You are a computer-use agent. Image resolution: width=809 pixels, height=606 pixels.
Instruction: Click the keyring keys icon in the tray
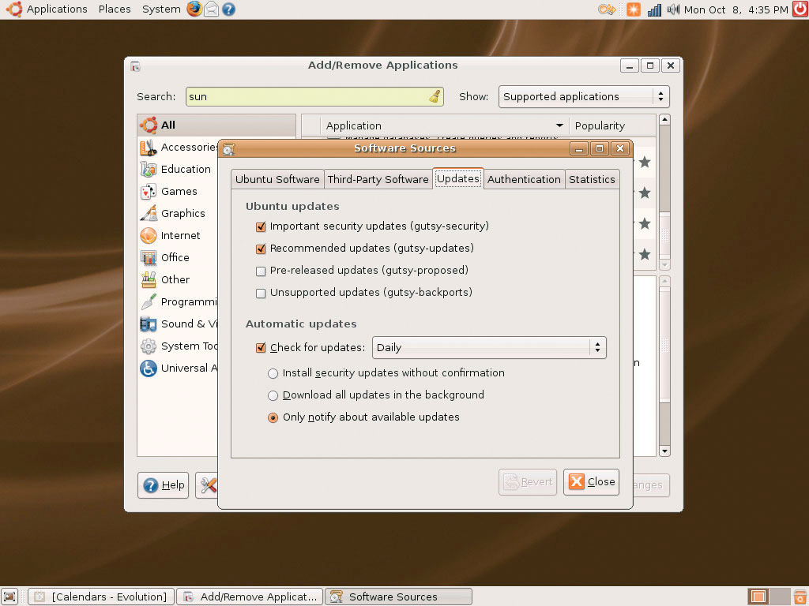pos(607,9)
